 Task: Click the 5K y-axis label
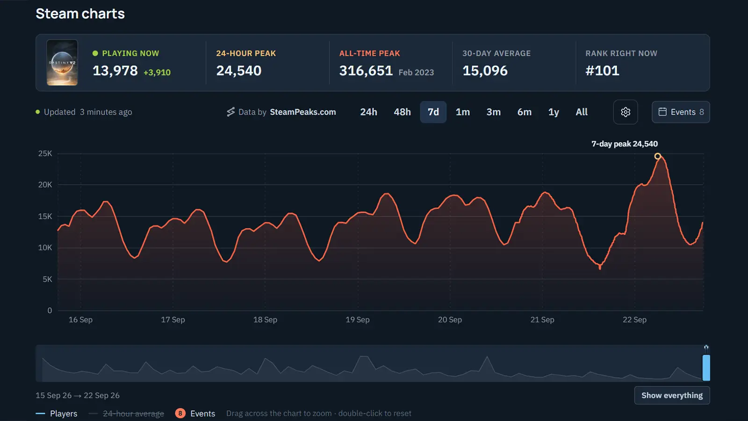pos(48,279)
